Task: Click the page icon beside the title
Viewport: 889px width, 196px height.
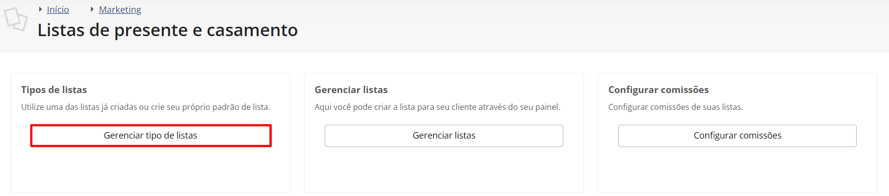Action: pos(15,19)
